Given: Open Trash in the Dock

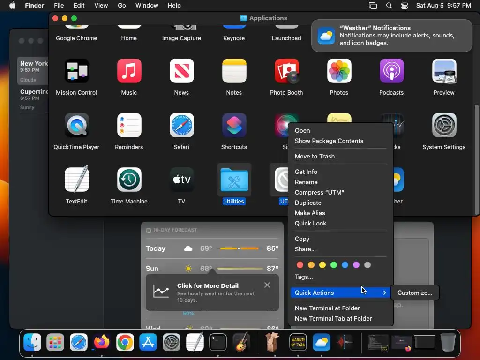Looking at the screenshot, I should [448, 342].
